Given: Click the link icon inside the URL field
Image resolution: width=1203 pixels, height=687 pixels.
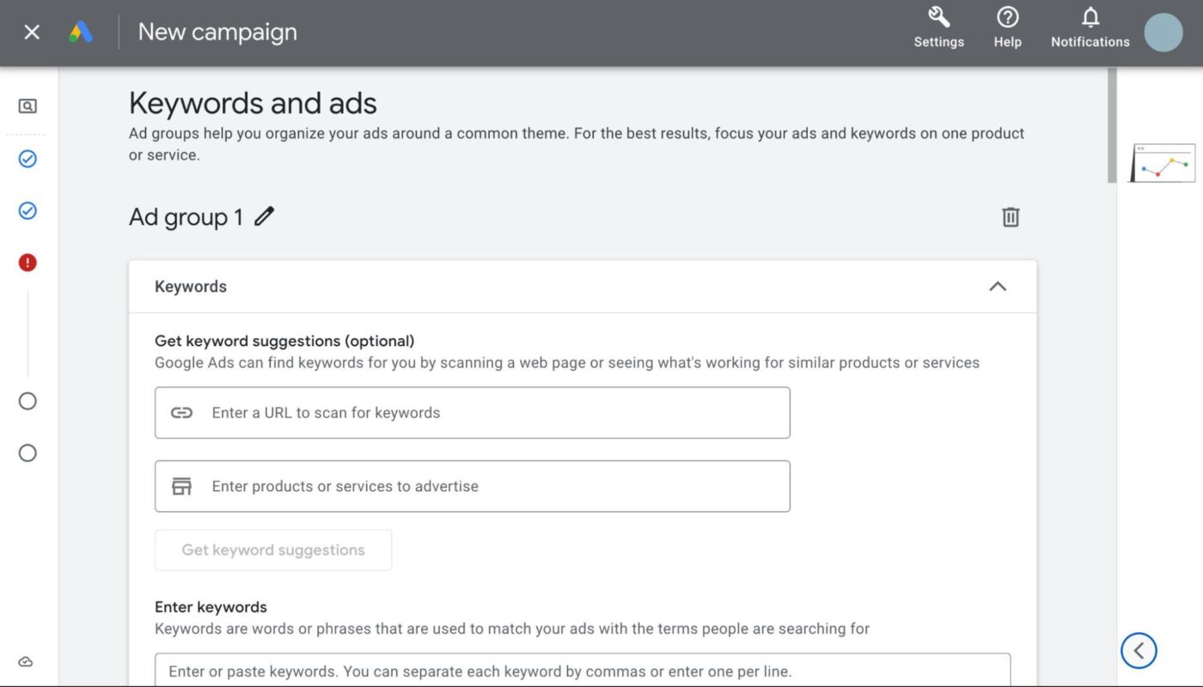Looking at the screenshot, I should pyautogui.click(x=181, y=412).
